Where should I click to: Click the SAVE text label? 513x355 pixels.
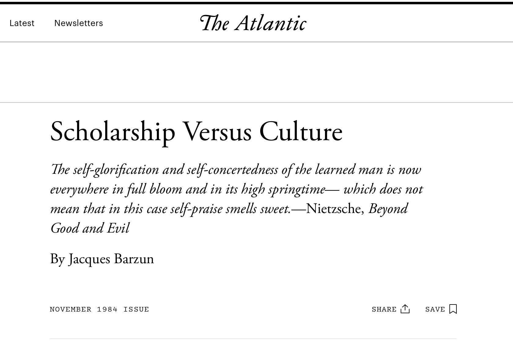click(x=435, y=309)
